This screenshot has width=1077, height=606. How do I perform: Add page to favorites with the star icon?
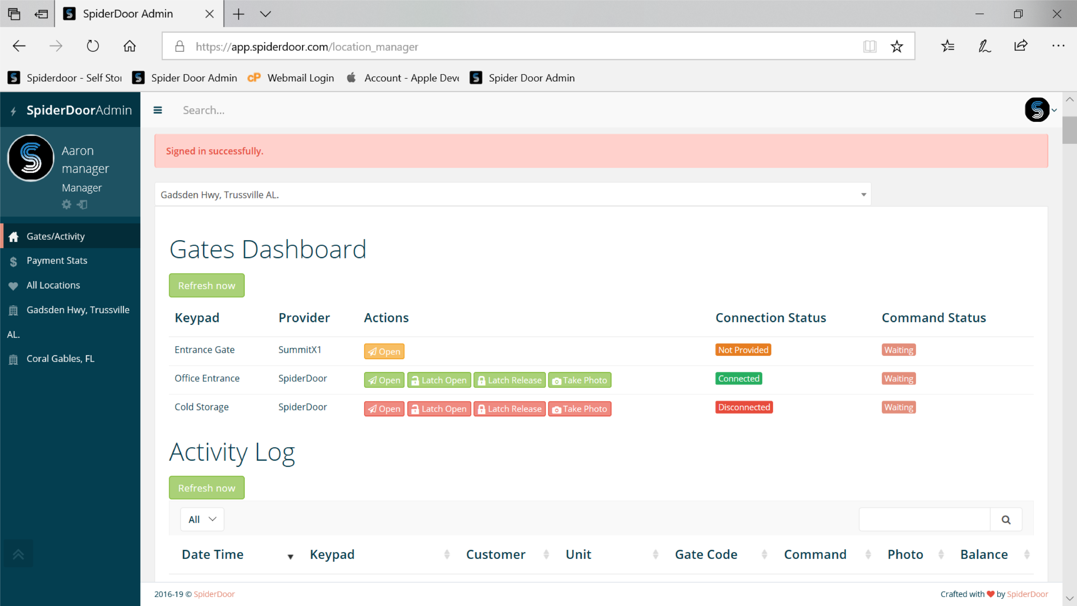[897, 46]
